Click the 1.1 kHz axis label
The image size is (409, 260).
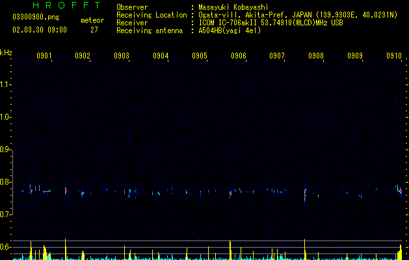[6, 84]
